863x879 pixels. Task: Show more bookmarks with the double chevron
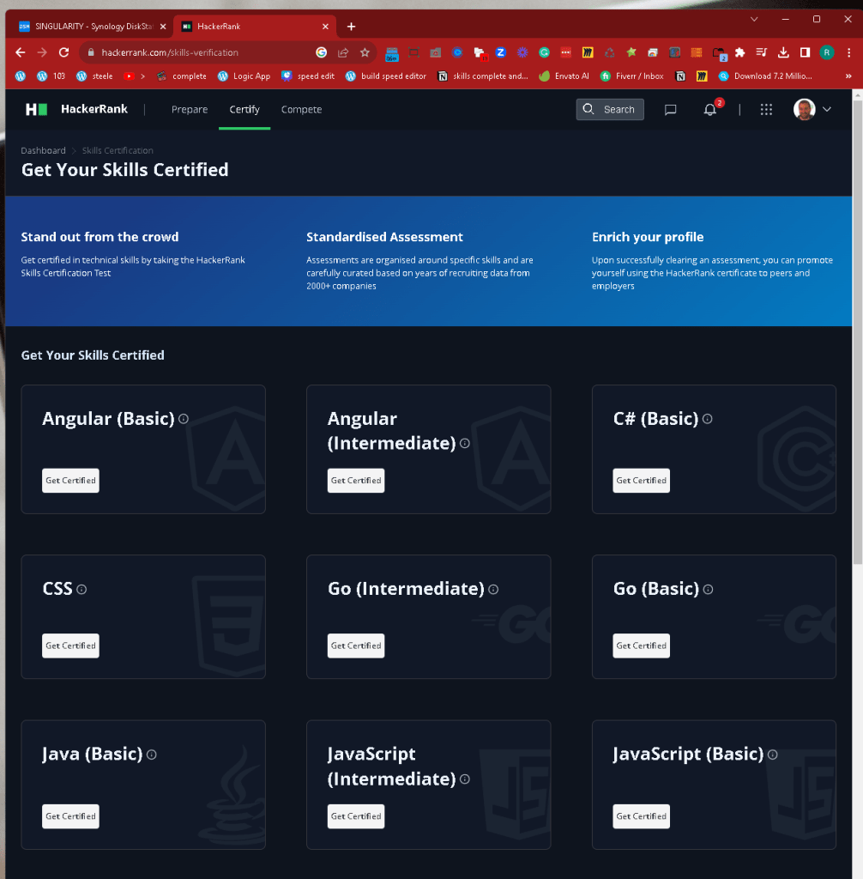[848, 76]
